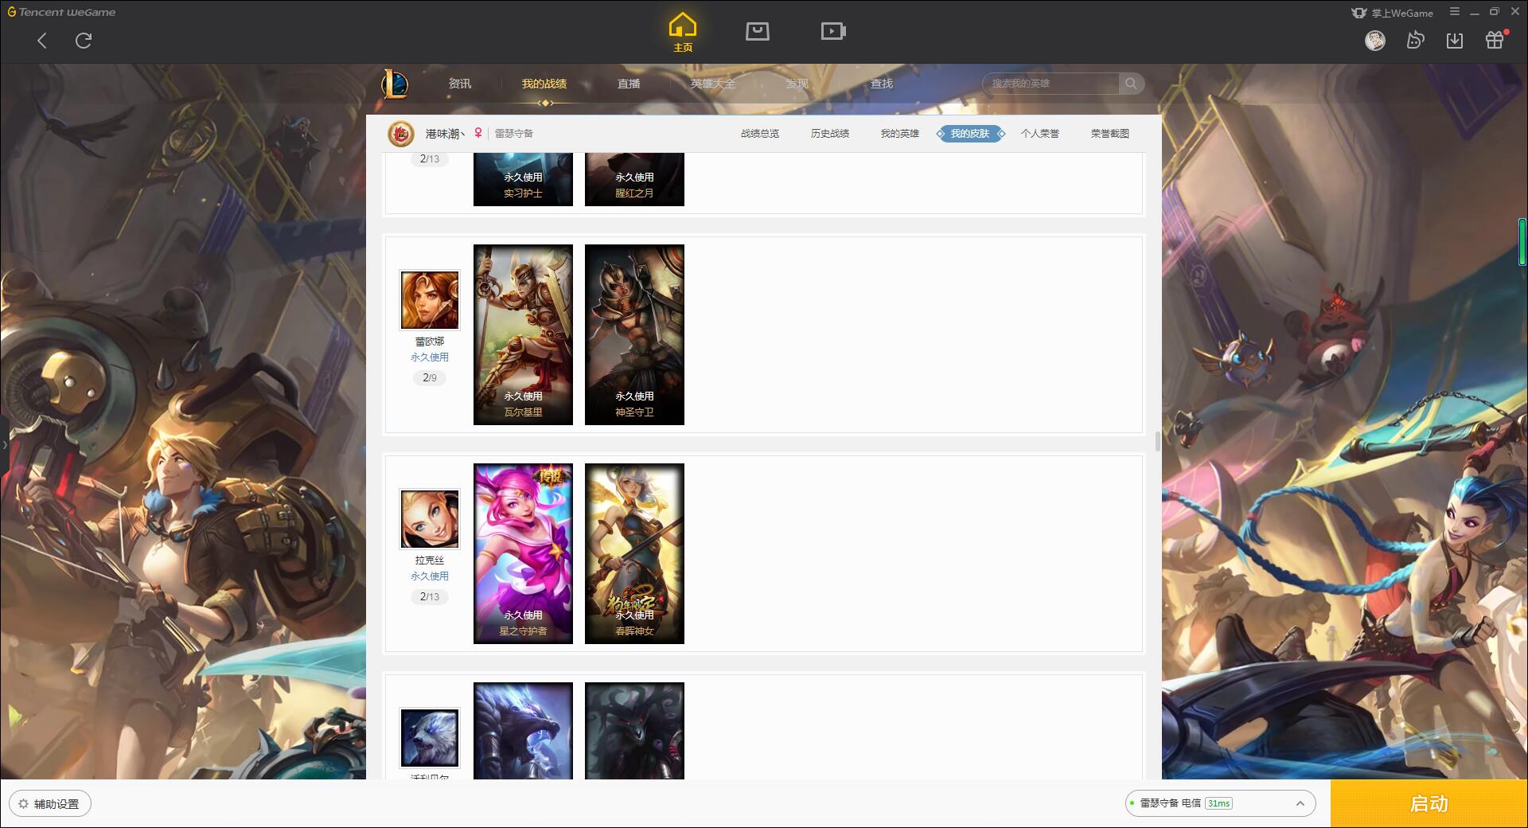Select the 我的皮肤 sub-tab
Image resolution: width=1528 pixels, height=828 pixels.
970,134
